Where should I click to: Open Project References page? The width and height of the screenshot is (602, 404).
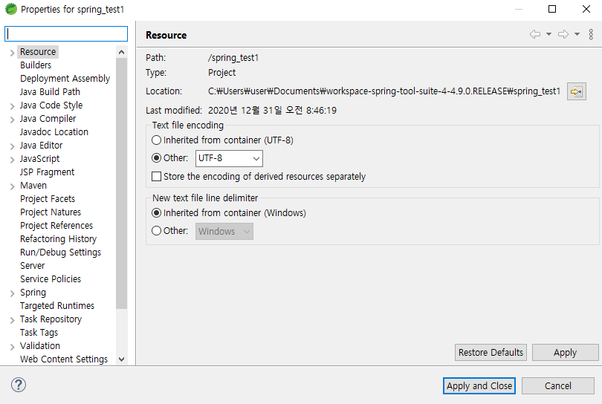point(56,225)
